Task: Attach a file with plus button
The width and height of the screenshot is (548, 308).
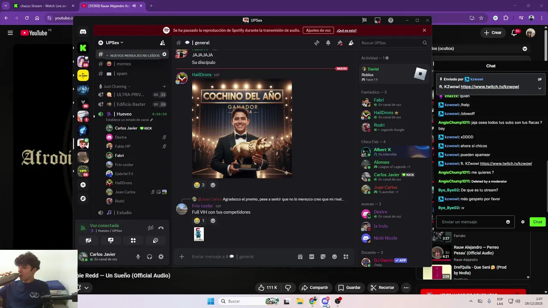Action: click(182, 257)
